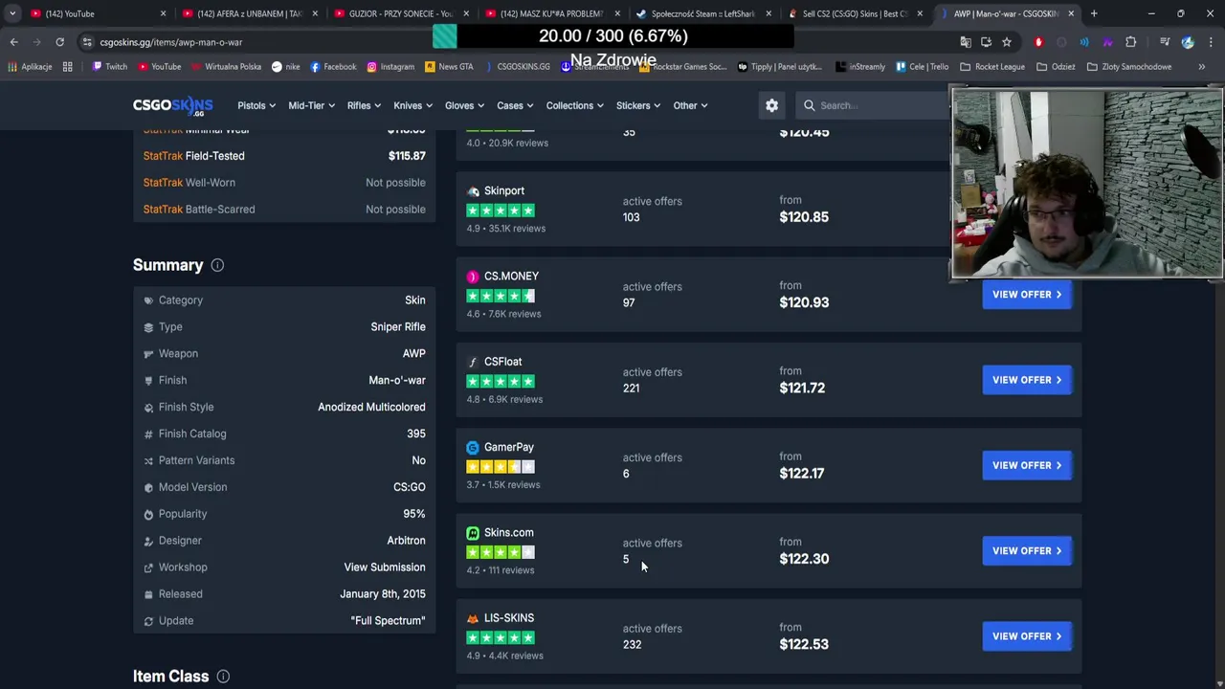Click View Offer for GamerPay

(1026, 465)
